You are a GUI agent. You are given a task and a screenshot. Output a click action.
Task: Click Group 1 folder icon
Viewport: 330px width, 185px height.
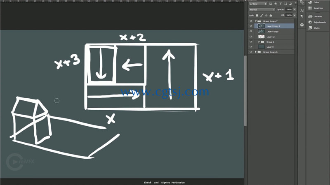pyautogui.click(x=262, y=42)
